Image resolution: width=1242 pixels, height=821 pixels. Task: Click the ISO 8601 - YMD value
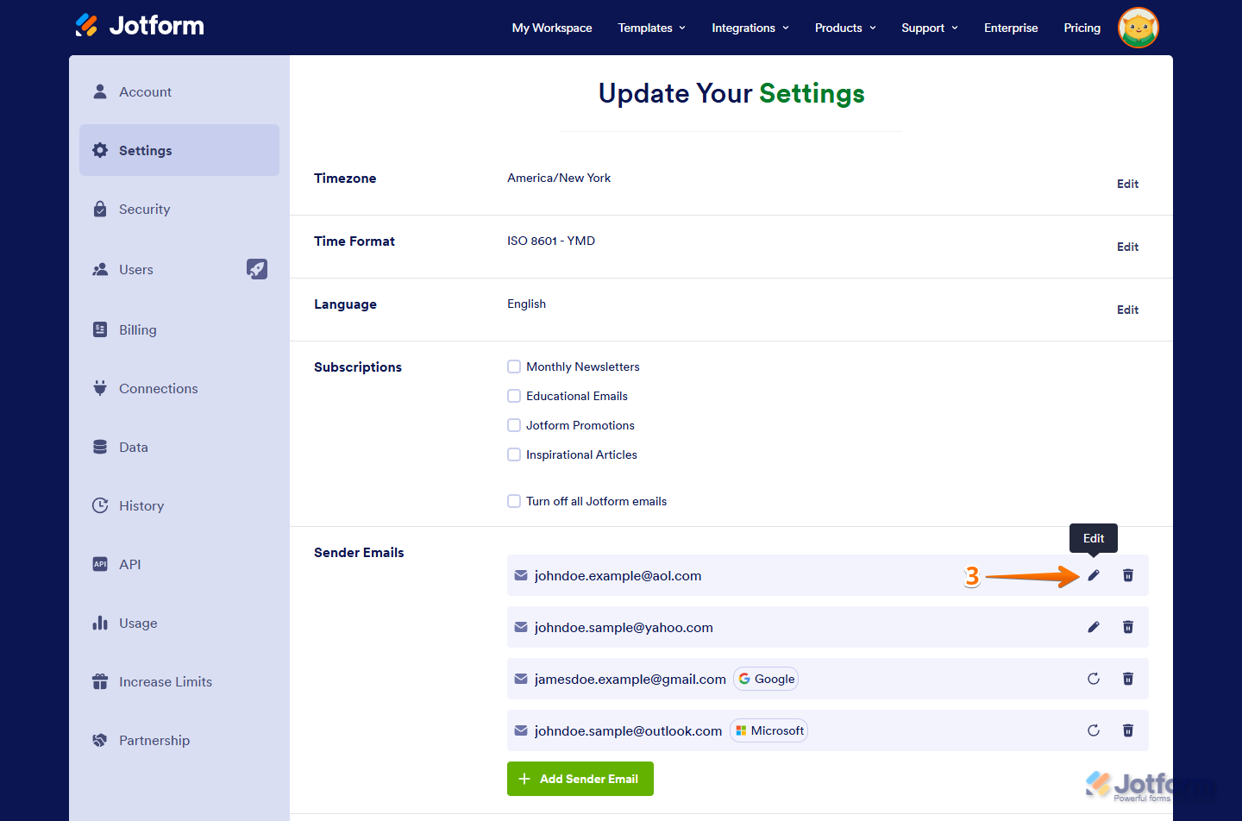[551, 241]
